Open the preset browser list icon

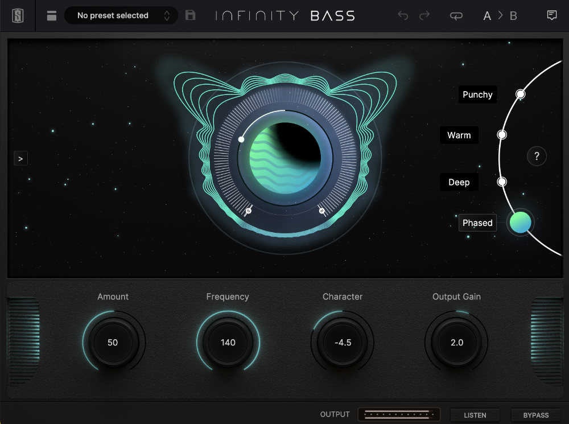(x=52, y=15)
